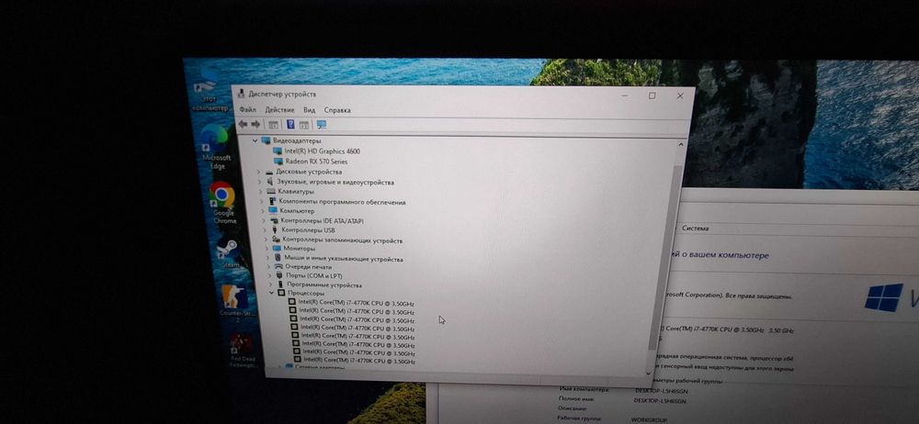Image resolution: width=919 pixels, height=424 pixels.
Task: Minimize the Device Manager window
Action: (625, 95)
